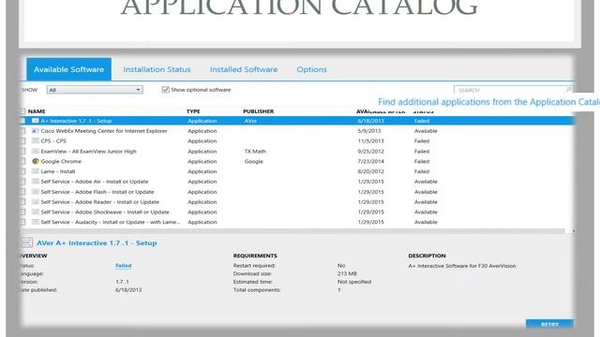Check the box for Adobe Flash
Screen dimensions: 600x337
click(22, 192)
